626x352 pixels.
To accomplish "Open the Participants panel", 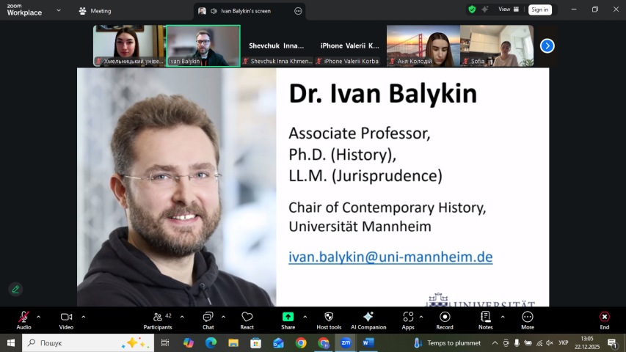I will tap(158, 320).
